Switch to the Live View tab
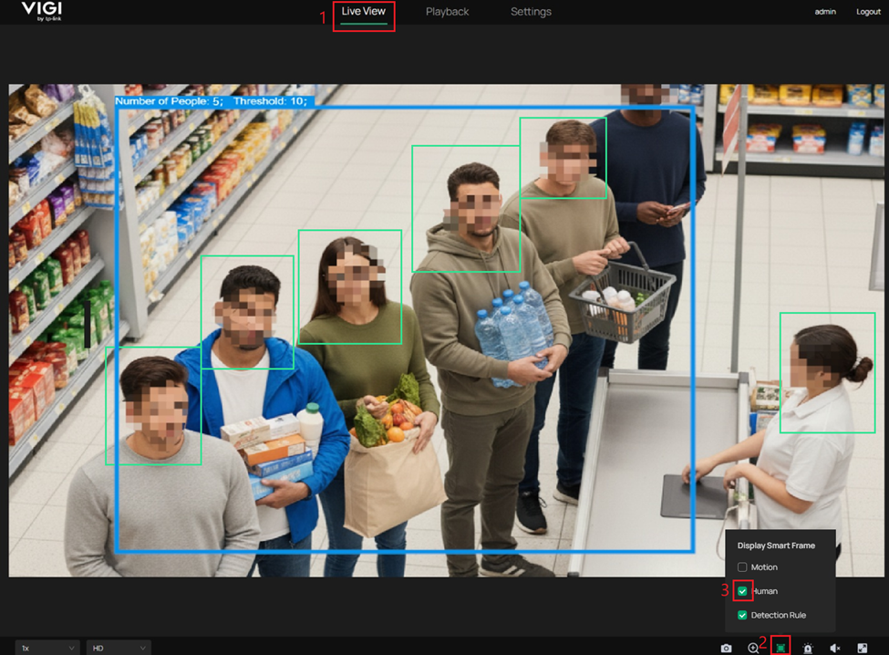The height and width of the screenshot is (655, 889). [364, 11]
